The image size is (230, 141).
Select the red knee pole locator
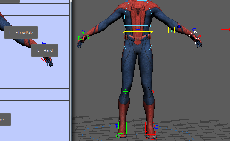click(x=151, y=92)
